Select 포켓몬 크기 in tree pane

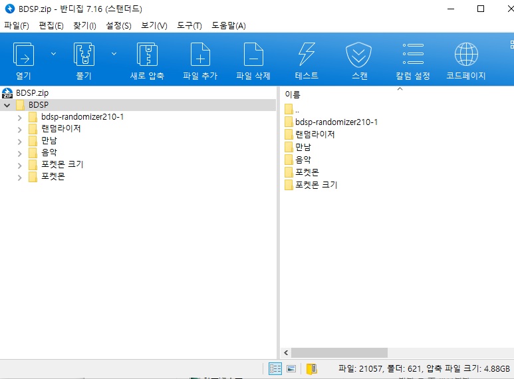(x=63, y=164)
